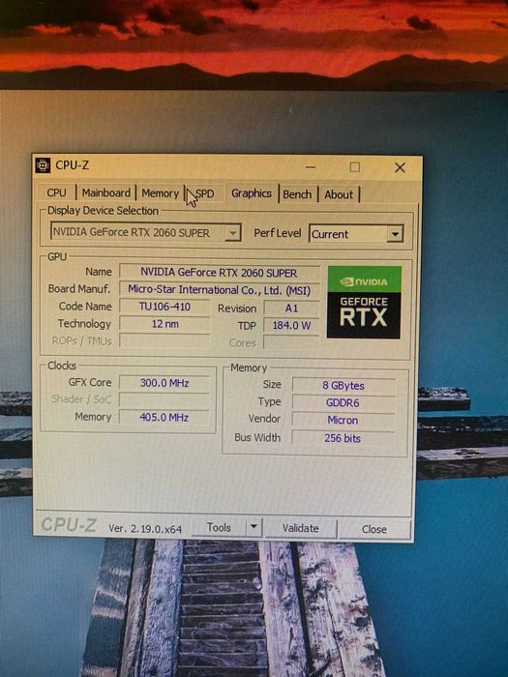This screenshot has height=677, width=508.
Task: Select the Graphics tab
Action: coord(252,193)
